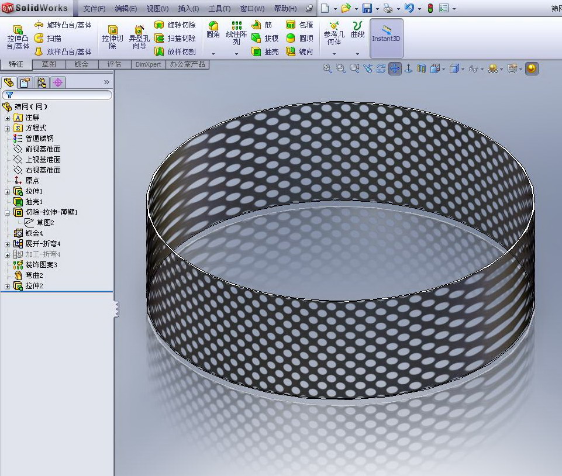Screen dimensions: 562x476
Task: Toggle the Pan view tool
Action: [395, 68]
